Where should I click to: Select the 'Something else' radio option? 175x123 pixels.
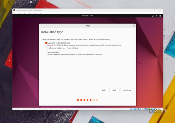point(46,52)
